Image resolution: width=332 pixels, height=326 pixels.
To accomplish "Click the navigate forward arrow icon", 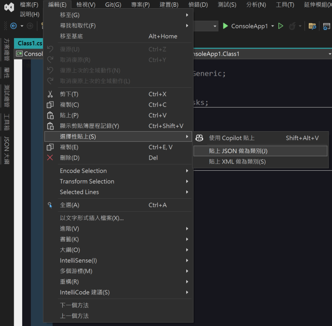I will 30,26.
